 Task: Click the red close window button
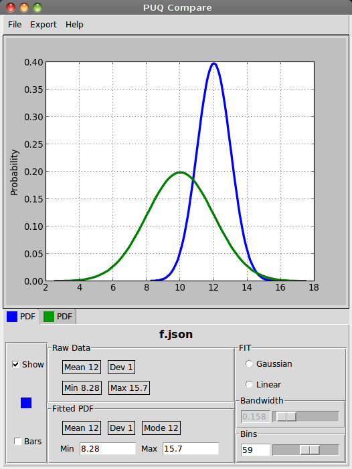point(11,7)
